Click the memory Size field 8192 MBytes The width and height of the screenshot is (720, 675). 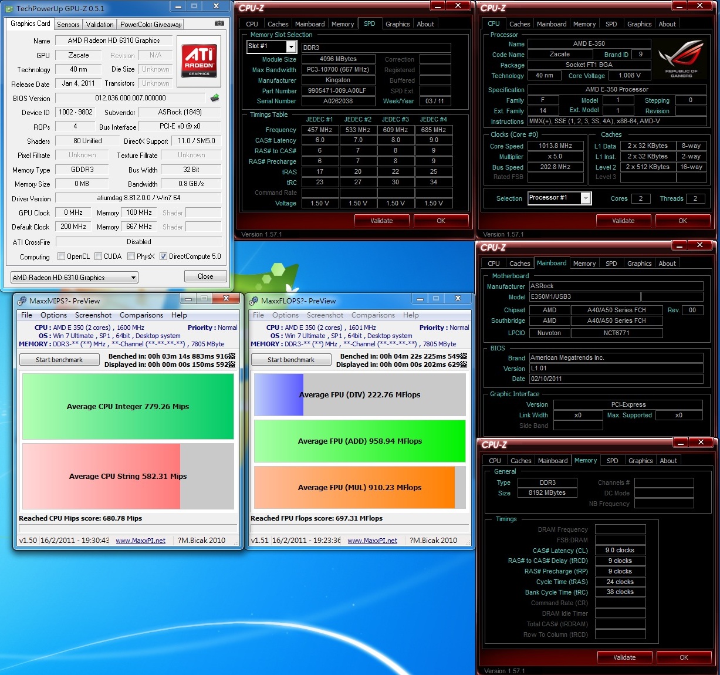[x=547, y=493]
